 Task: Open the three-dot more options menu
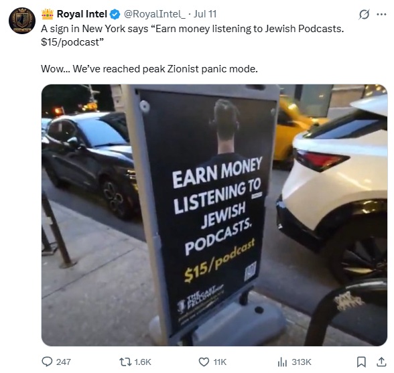381,14
